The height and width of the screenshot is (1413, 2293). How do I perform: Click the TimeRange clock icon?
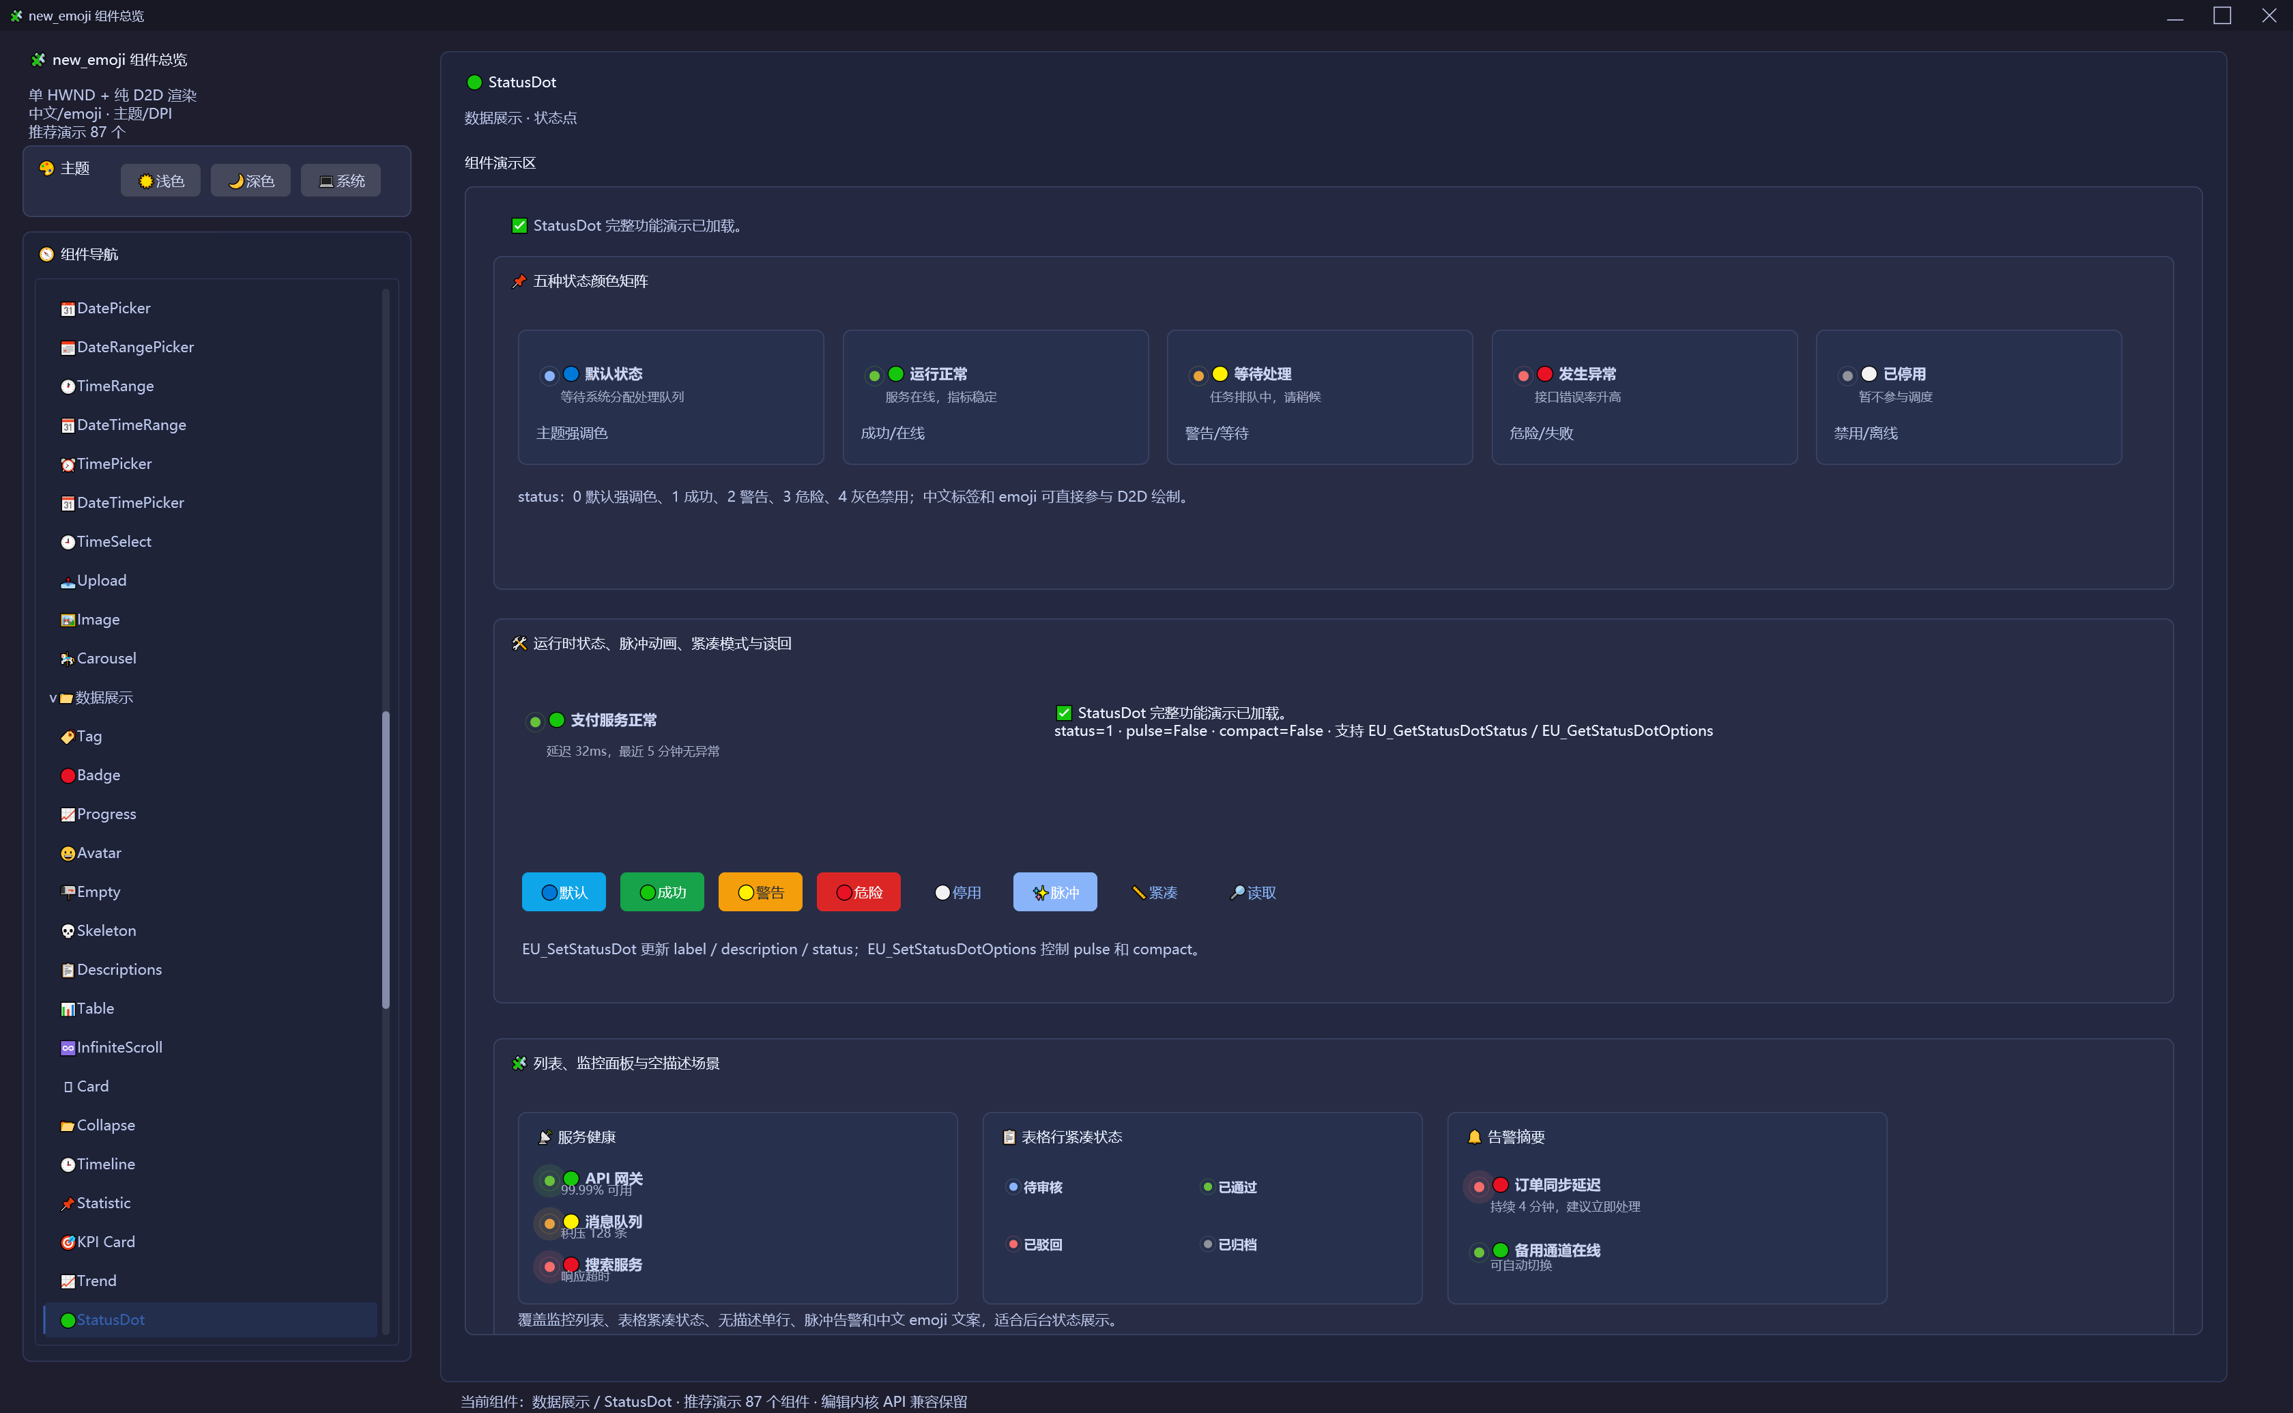(68, 387)
